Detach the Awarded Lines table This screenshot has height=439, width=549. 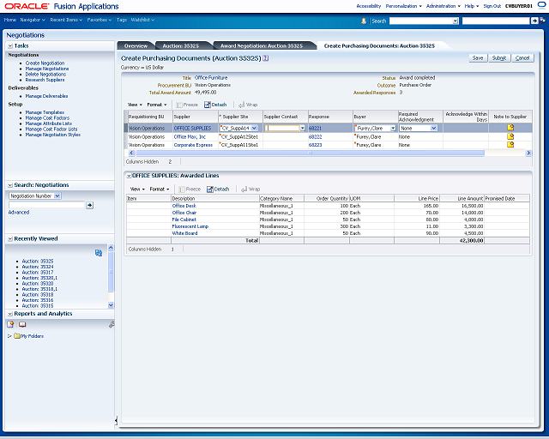[x=218, y=189]
